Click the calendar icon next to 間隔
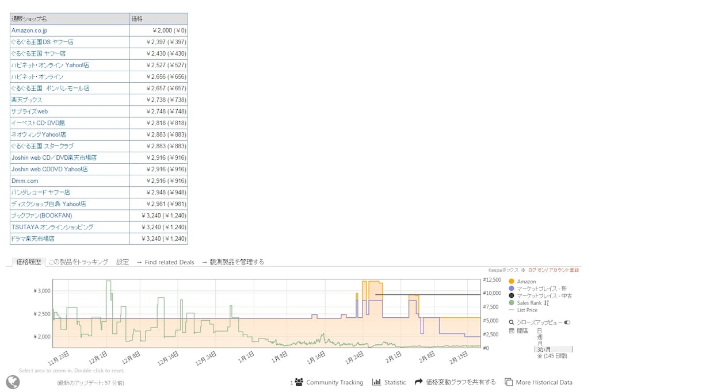Viewport: 702px width, 392px height. point(512,331)
